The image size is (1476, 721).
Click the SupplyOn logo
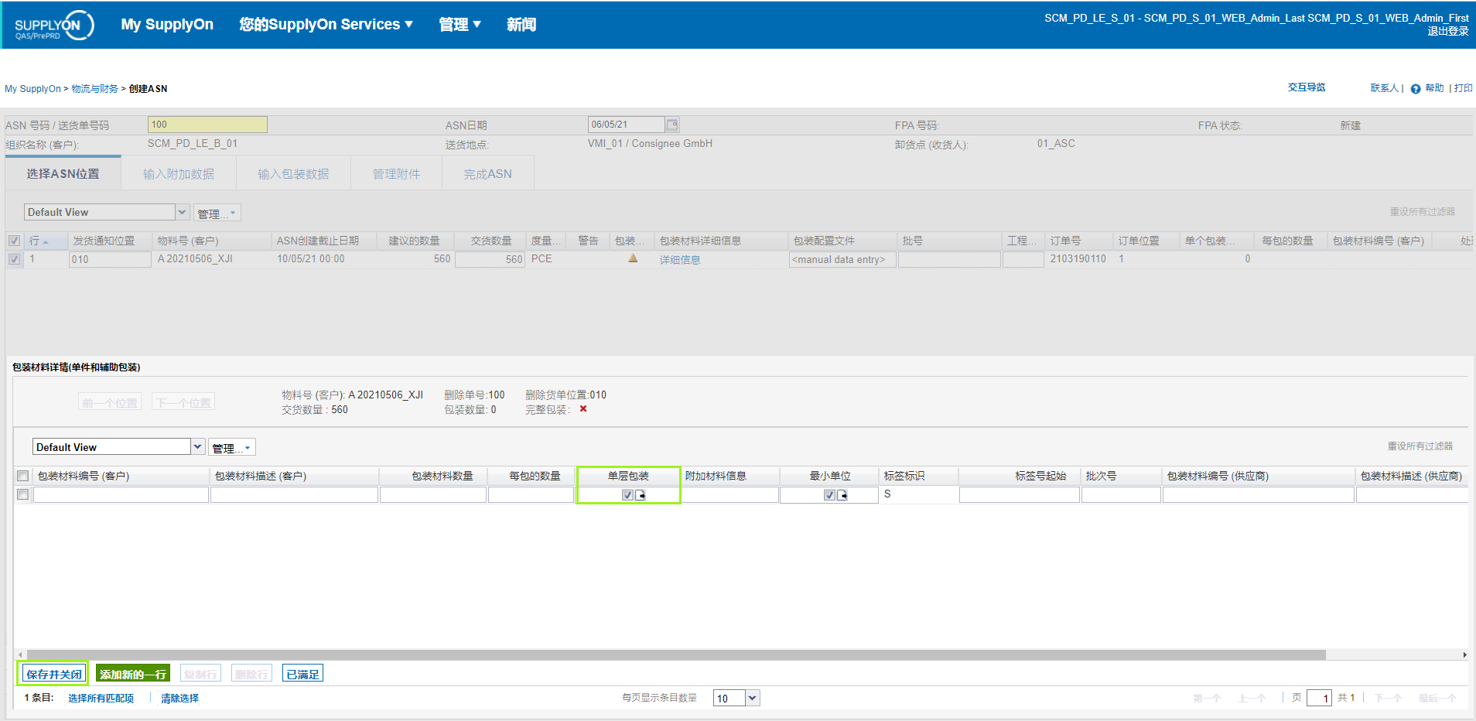(x=54, y=26)
